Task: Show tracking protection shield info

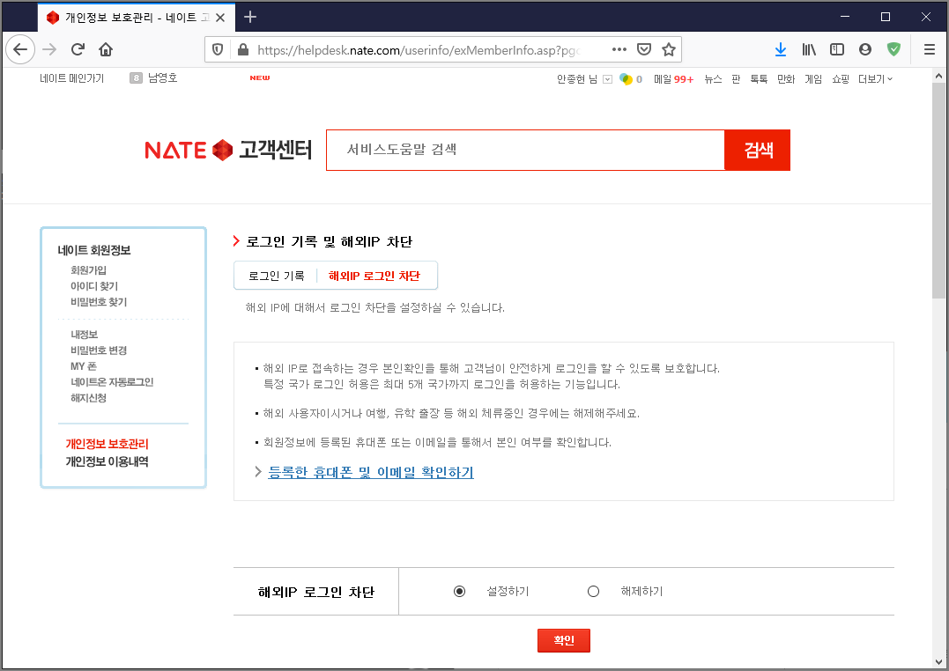Action: click(x=218, y=49)
